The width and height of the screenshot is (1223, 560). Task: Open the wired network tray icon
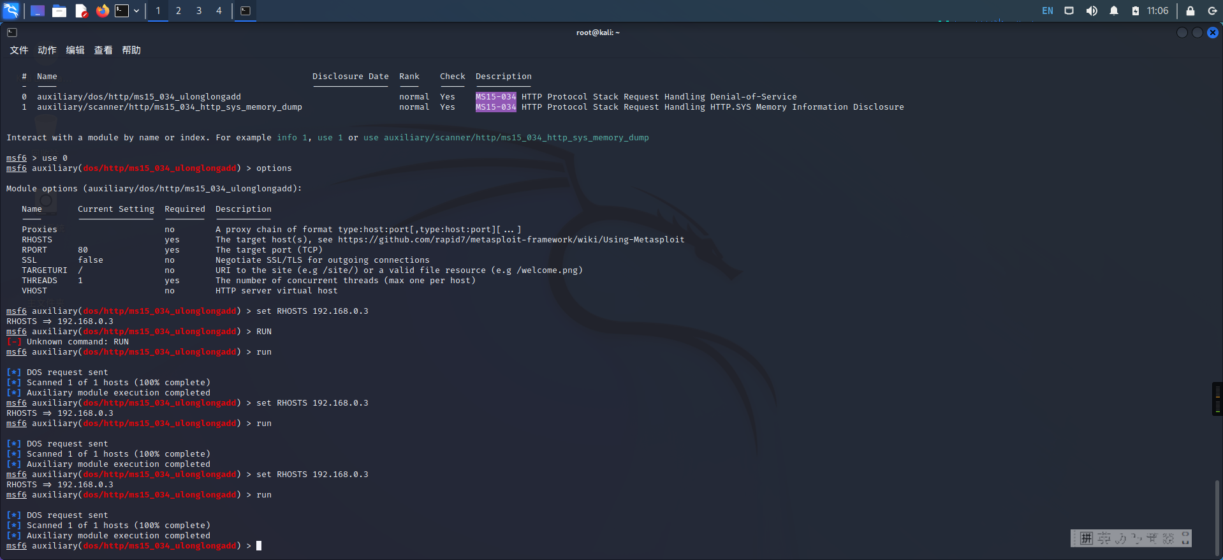click(1069, 11)
